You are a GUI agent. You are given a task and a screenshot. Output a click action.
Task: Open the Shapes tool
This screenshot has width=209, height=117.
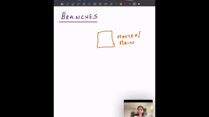(x=84, y=4)
